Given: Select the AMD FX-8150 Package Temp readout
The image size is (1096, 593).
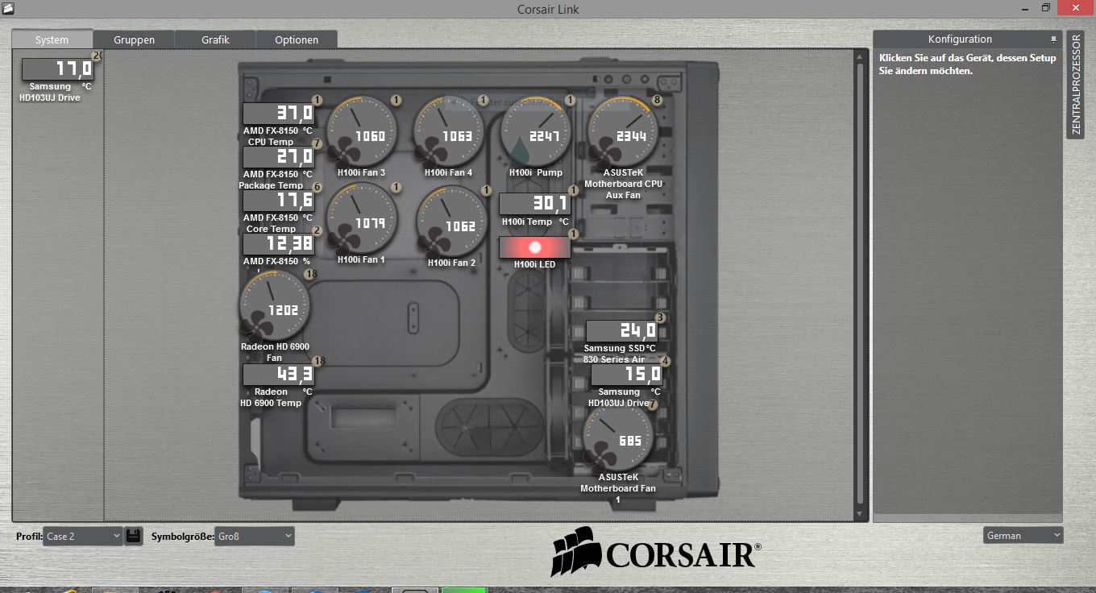Looking at the screenshot, I should [279, 157].
